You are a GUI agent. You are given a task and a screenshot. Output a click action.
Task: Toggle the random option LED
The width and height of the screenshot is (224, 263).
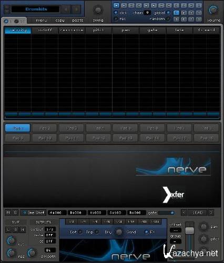(x=168, y=18)
